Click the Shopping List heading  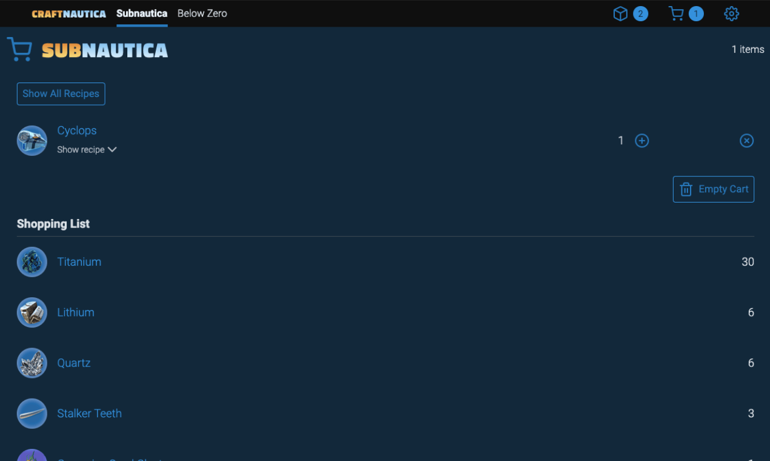(53, 224)
